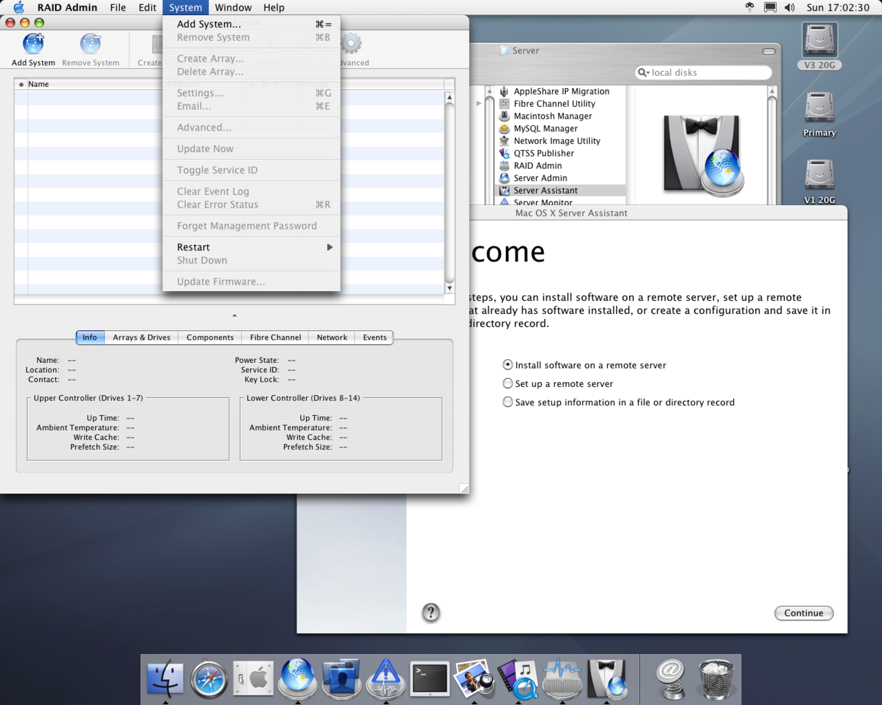Switch to the Arrays & Drives tab
Screen dimensions: 882x705
[x=142, y=337]
